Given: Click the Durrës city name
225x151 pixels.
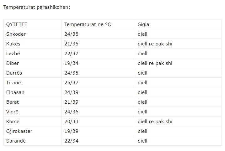Looking at the screenshot, I should point(14,73).
